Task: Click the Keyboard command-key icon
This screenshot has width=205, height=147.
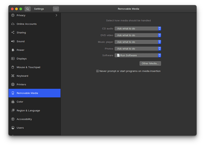Action: [13, 76]
